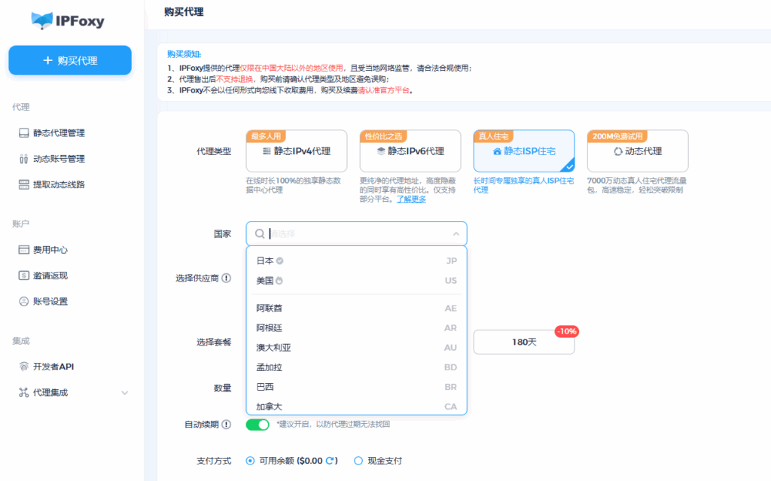Select 现金支付 payment radio option
Screen dimensions: 771x481
click(358, 461)
